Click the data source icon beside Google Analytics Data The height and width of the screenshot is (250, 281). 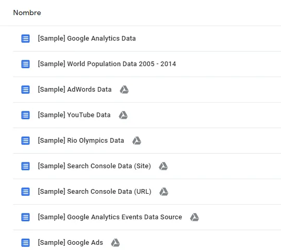tap(25, 39)
